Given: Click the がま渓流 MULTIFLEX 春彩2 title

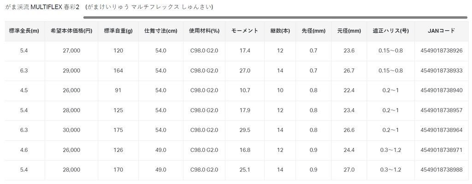Looking at the screenshot, I should point(42,7).
